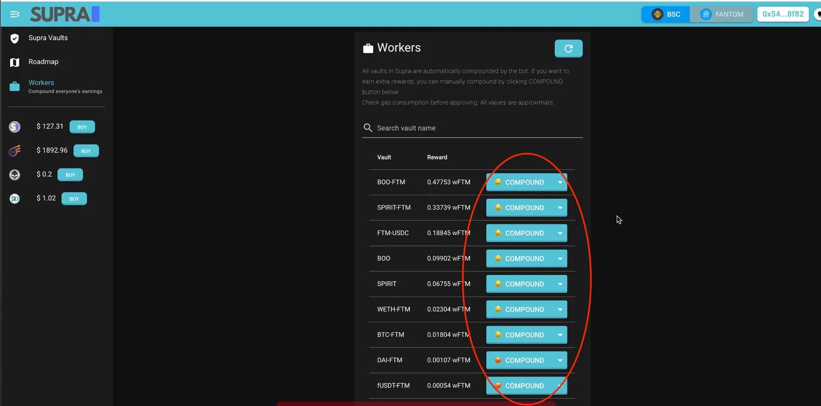Select the BTC-FTM vault name

pos(390,335)
